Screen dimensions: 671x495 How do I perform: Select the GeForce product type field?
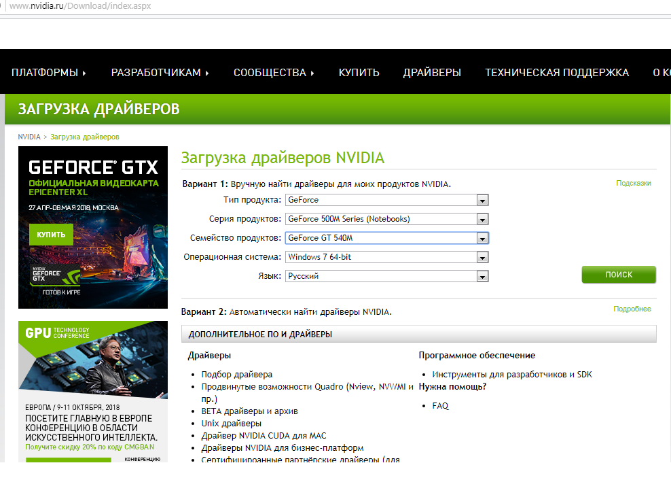(387, 200)
